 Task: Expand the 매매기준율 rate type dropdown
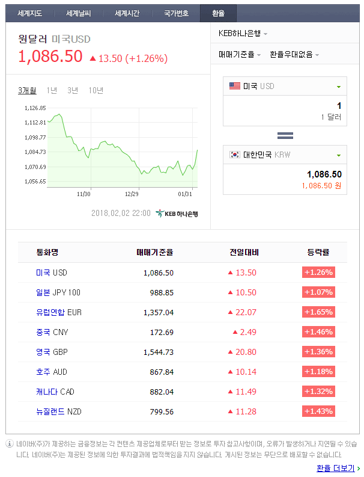tap(240, 55)
